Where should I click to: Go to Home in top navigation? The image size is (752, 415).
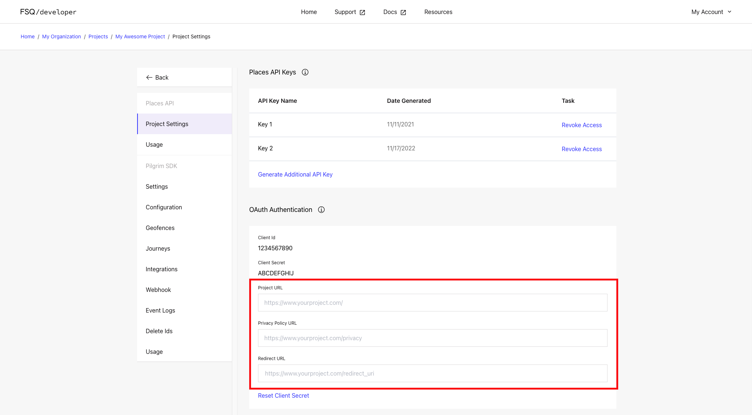[x=309, y=12]
